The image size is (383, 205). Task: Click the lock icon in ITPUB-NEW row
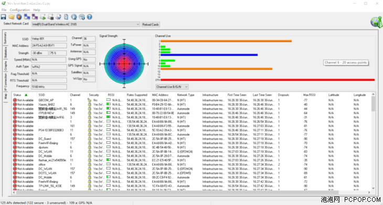[89, 113]
